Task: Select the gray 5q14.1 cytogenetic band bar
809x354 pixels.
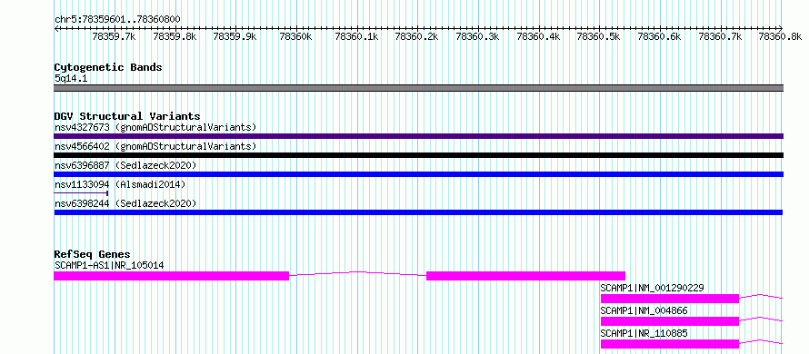Action: click(x=418, y=88)
